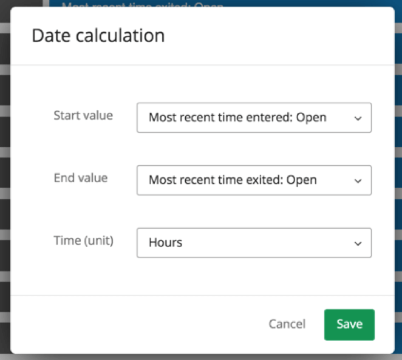Click the Start value dropdown chevron arrow

click(358, 118)
